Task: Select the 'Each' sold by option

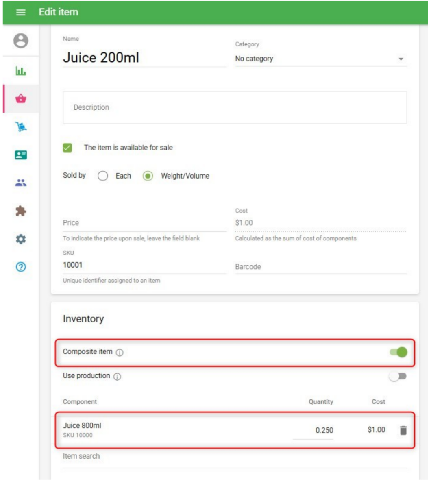Action: coord(103,176)
